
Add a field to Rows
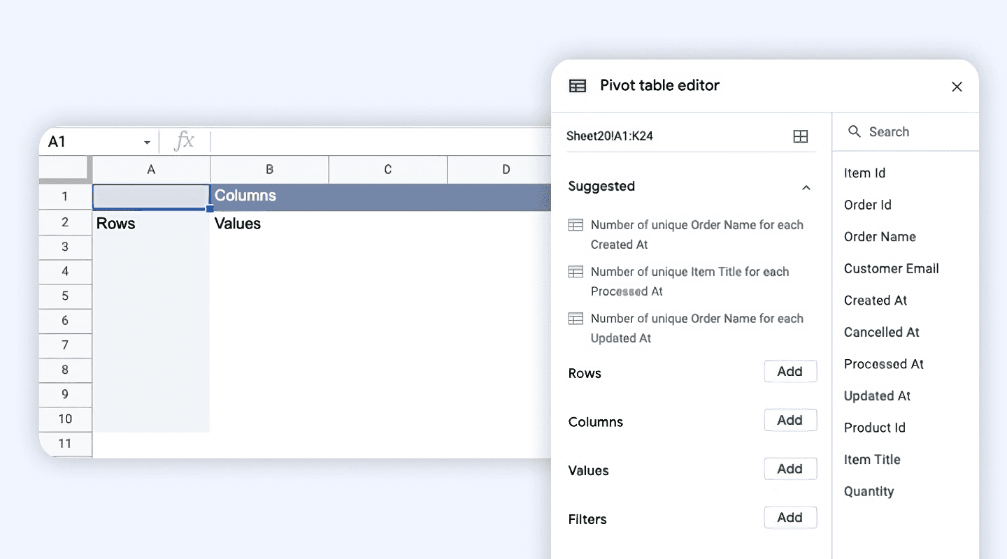point(790,372)
